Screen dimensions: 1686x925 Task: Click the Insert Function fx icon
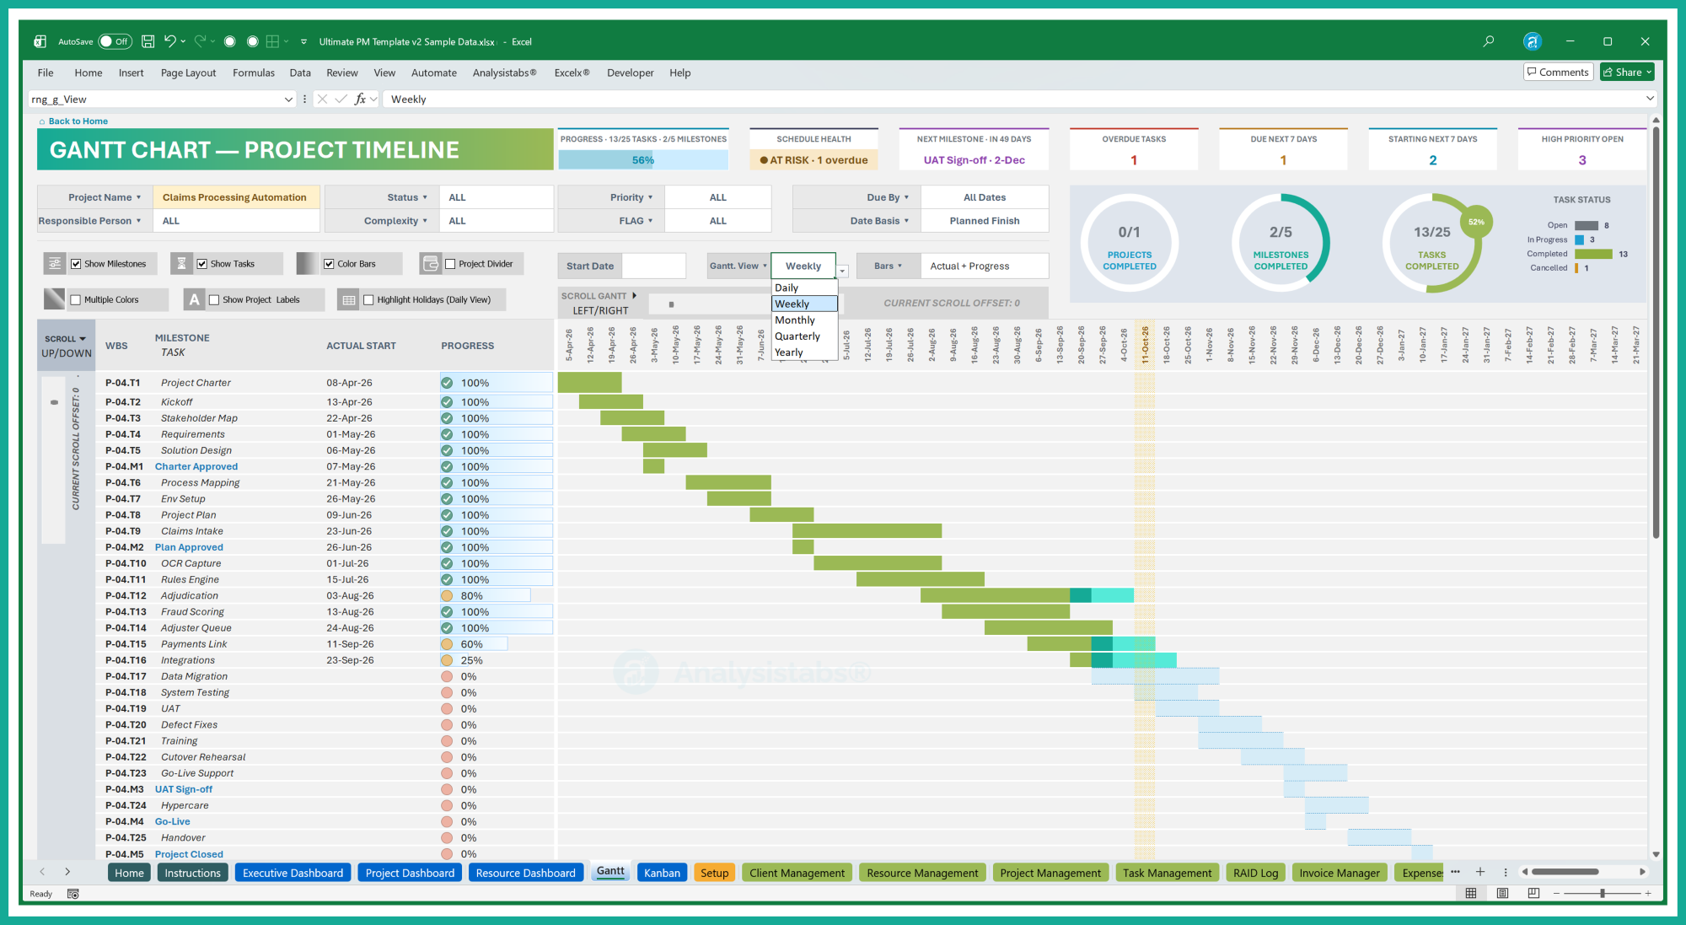tap(360, 99)
